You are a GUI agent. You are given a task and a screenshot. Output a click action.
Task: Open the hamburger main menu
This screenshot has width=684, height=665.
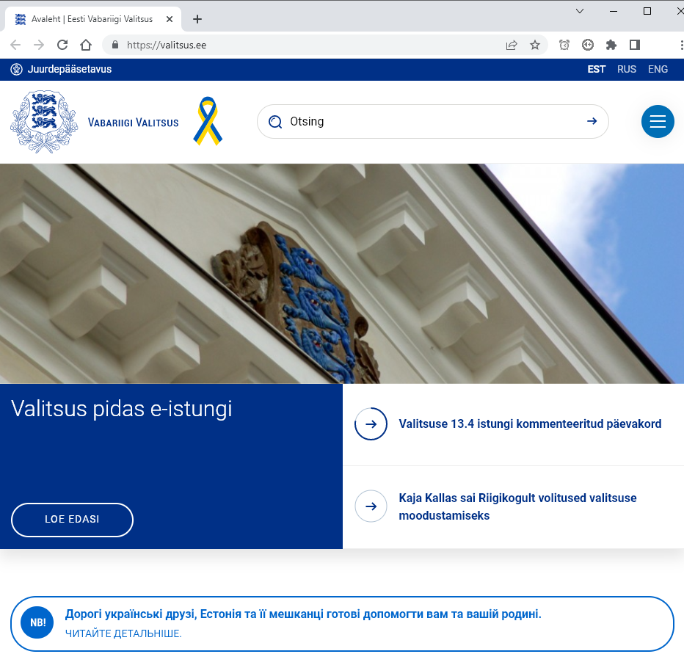point(657,122)
